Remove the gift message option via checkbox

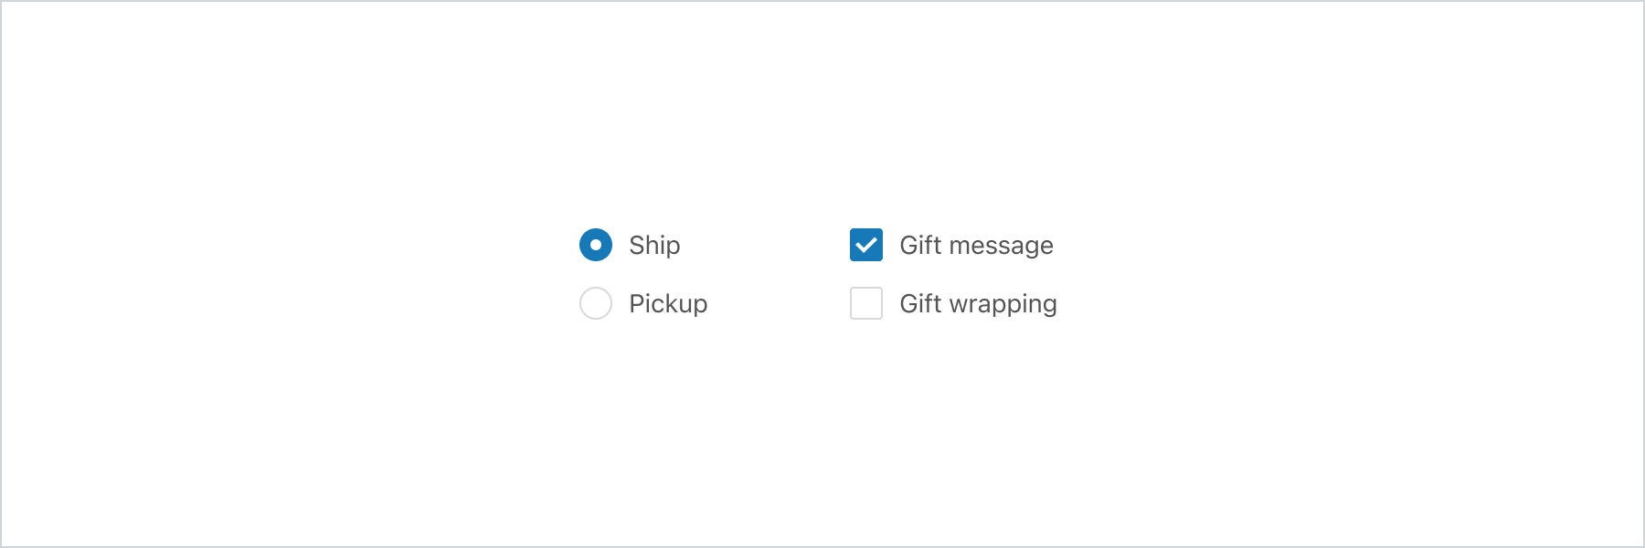click(x=866, y=245)
